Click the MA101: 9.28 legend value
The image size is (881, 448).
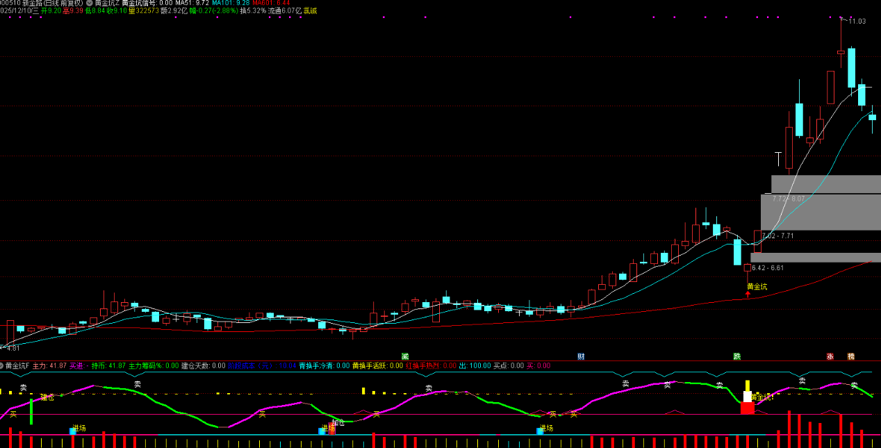[231, 3]
